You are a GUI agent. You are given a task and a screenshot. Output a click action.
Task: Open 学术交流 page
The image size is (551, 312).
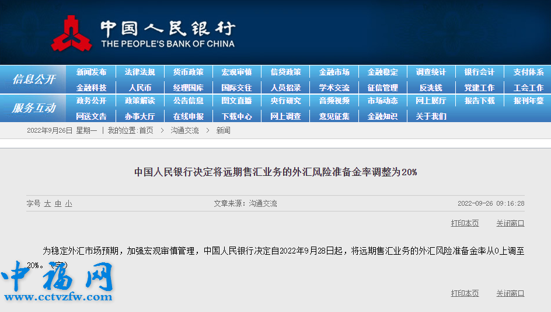334,88
